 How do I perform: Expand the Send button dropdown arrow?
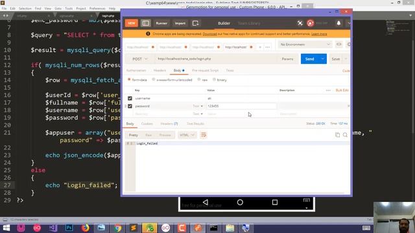pos(323,59)
